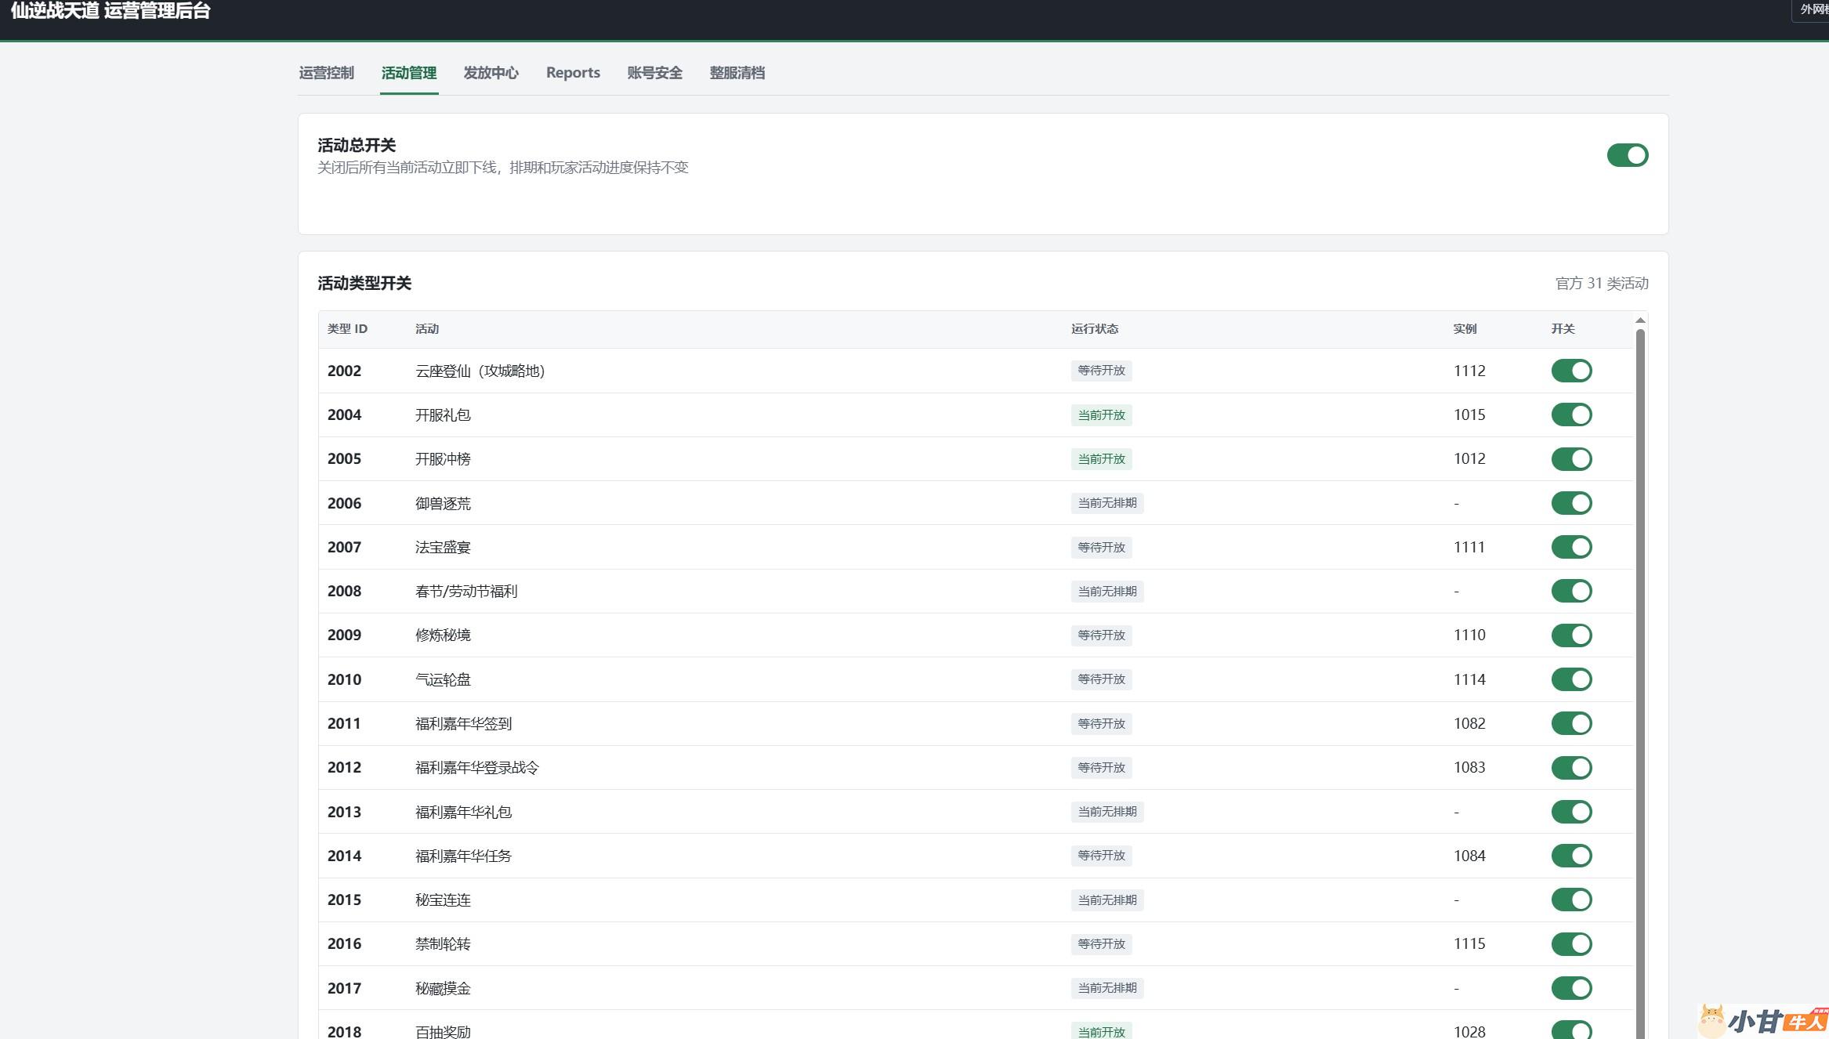This screenshot has width=1829, height=1039.
Task: Click the 等待开放 status for 气运轮盘
Action: (1101, 679)
